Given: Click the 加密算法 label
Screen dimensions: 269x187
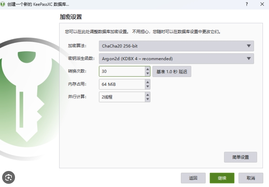Looking at the screenshot, I should [x=77, y=46].
